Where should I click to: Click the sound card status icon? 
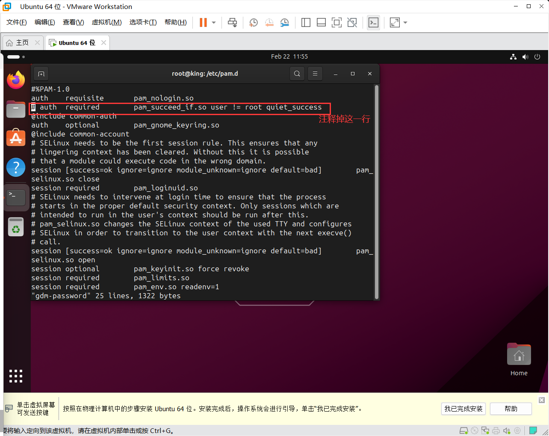pyautogui.click(x=507, y=430)
